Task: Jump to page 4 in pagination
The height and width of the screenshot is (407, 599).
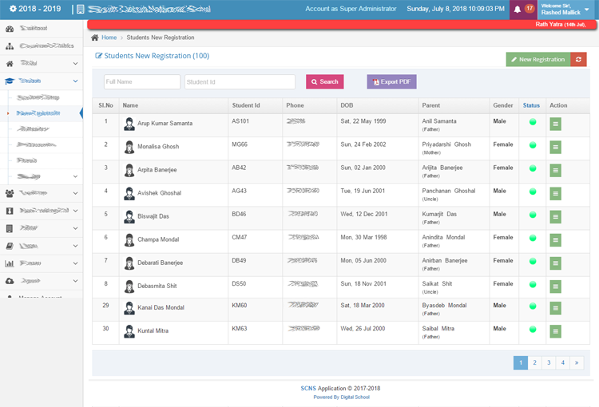Action: click(x=562, y=362)
